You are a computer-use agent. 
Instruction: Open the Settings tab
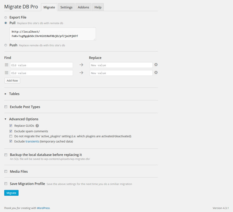(66, 7)
